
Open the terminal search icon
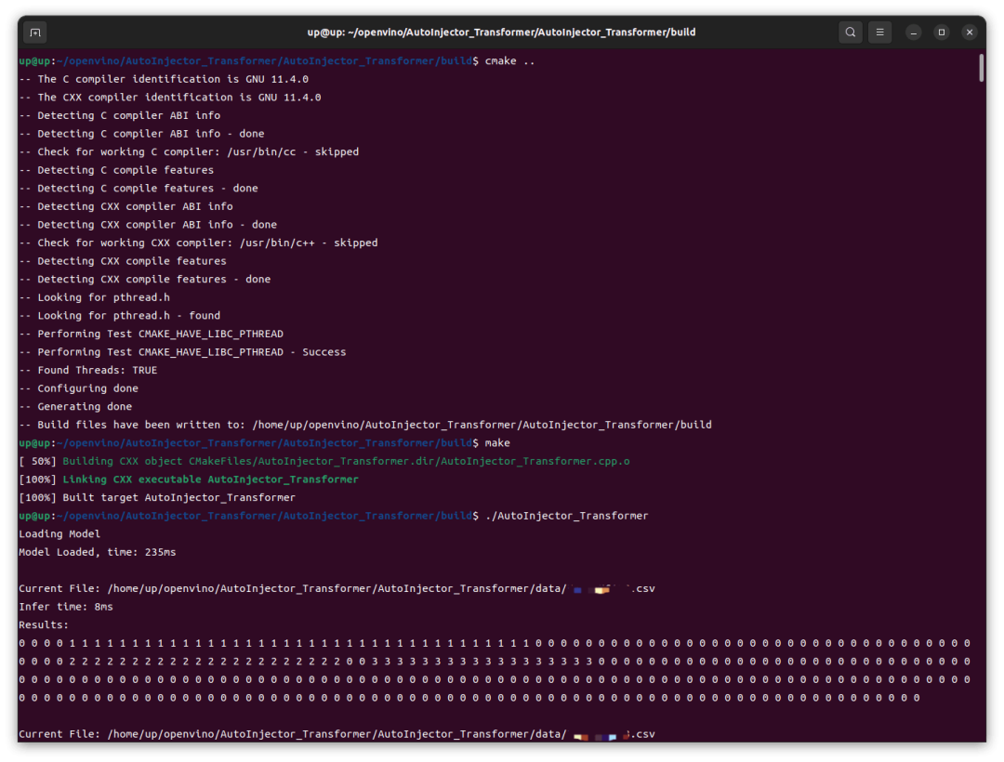tap(850, 33)
